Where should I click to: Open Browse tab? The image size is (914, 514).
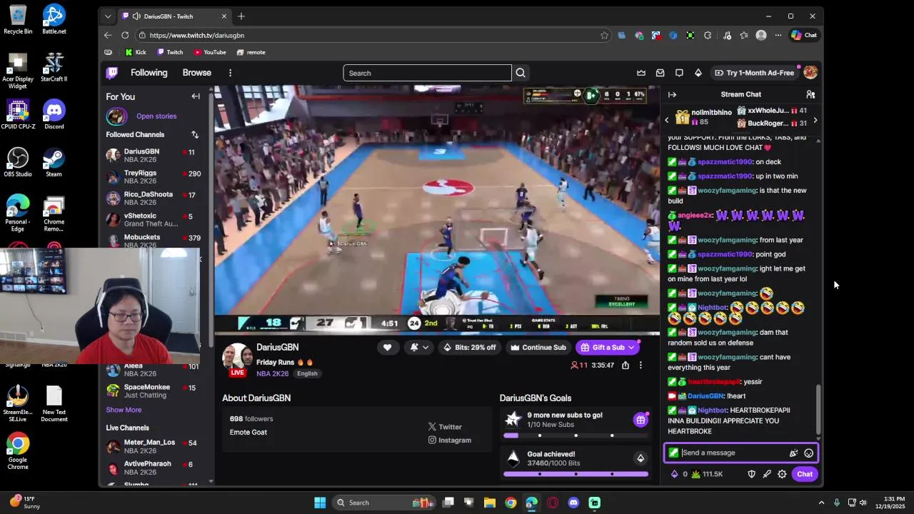[196, 73]
